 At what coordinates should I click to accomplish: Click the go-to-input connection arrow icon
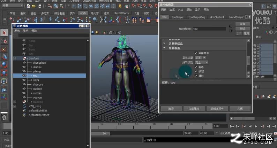tap(231, 26)
